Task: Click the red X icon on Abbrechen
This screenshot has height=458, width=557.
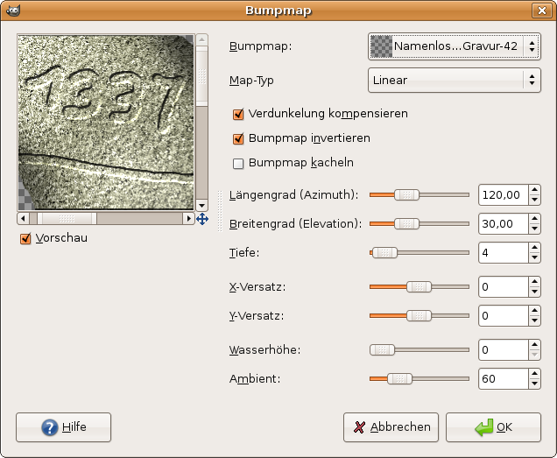Action: (359, 427)
